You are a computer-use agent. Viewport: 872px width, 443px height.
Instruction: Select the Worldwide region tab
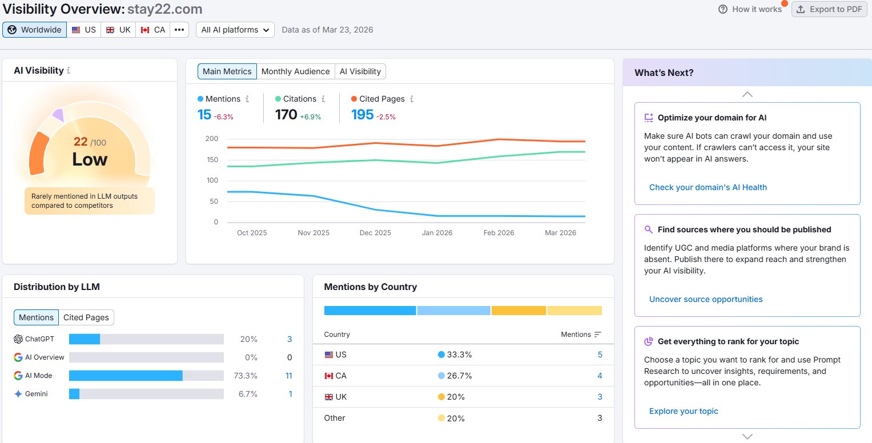35,30
